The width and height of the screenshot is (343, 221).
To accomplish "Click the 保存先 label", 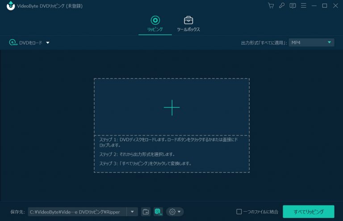I will 17,212.
